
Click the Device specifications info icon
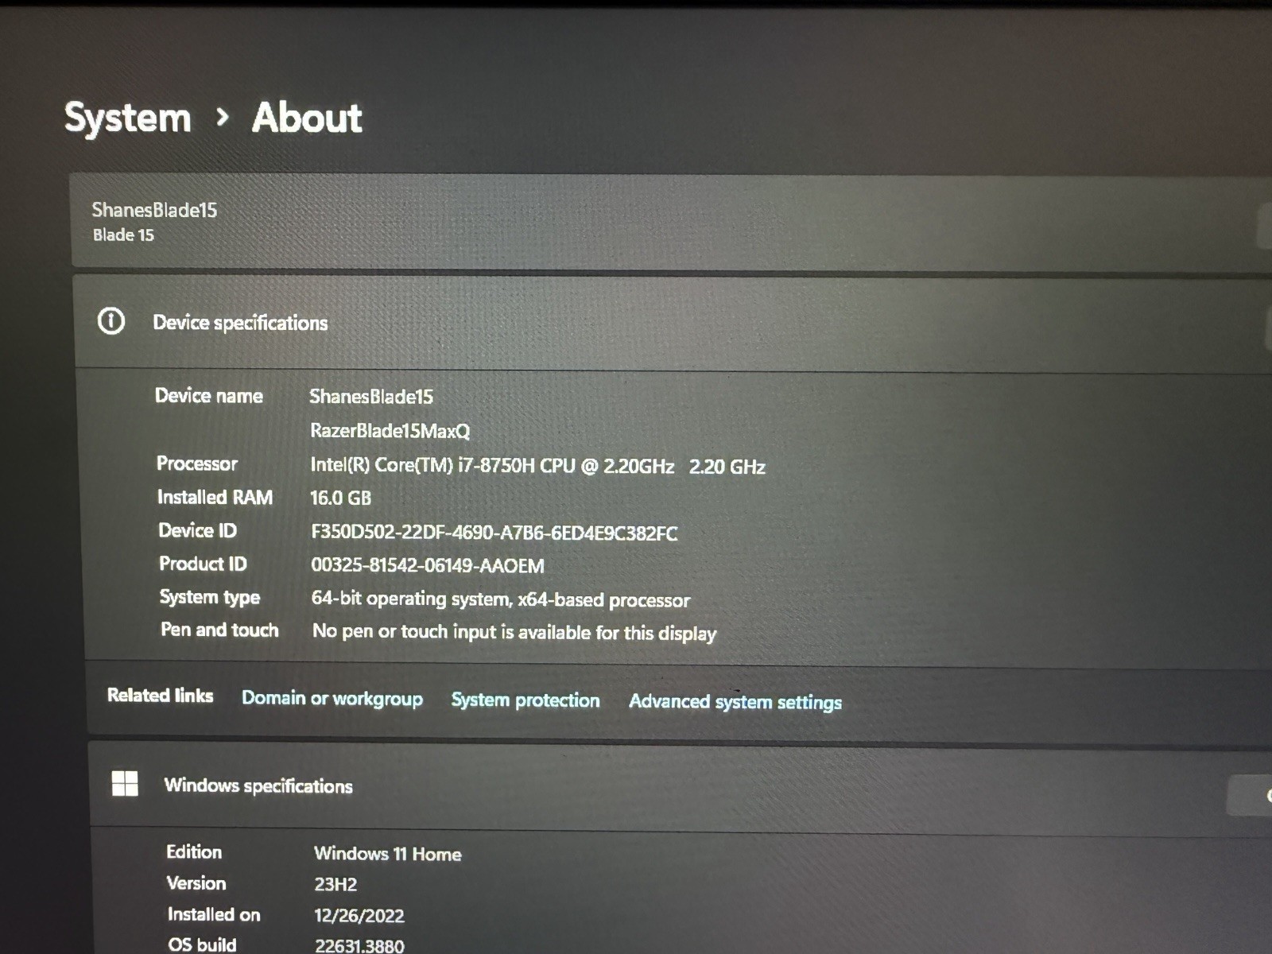[111, 321]
